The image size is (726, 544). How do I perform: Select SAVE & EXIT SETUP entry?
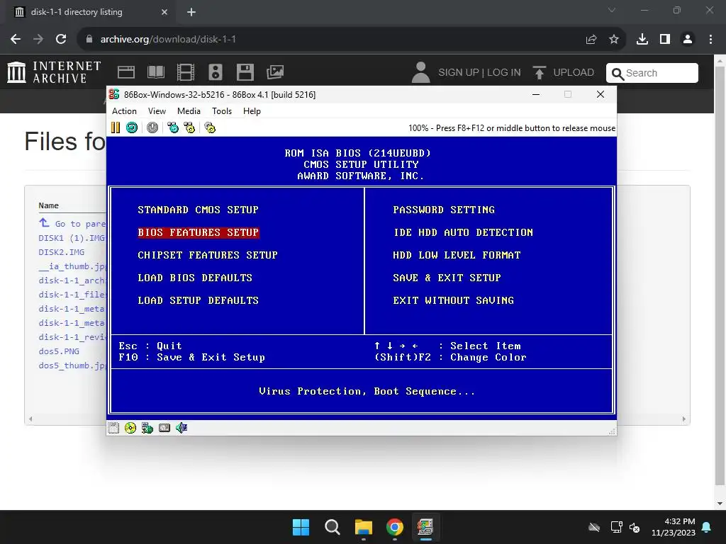[x=447, y=278]
